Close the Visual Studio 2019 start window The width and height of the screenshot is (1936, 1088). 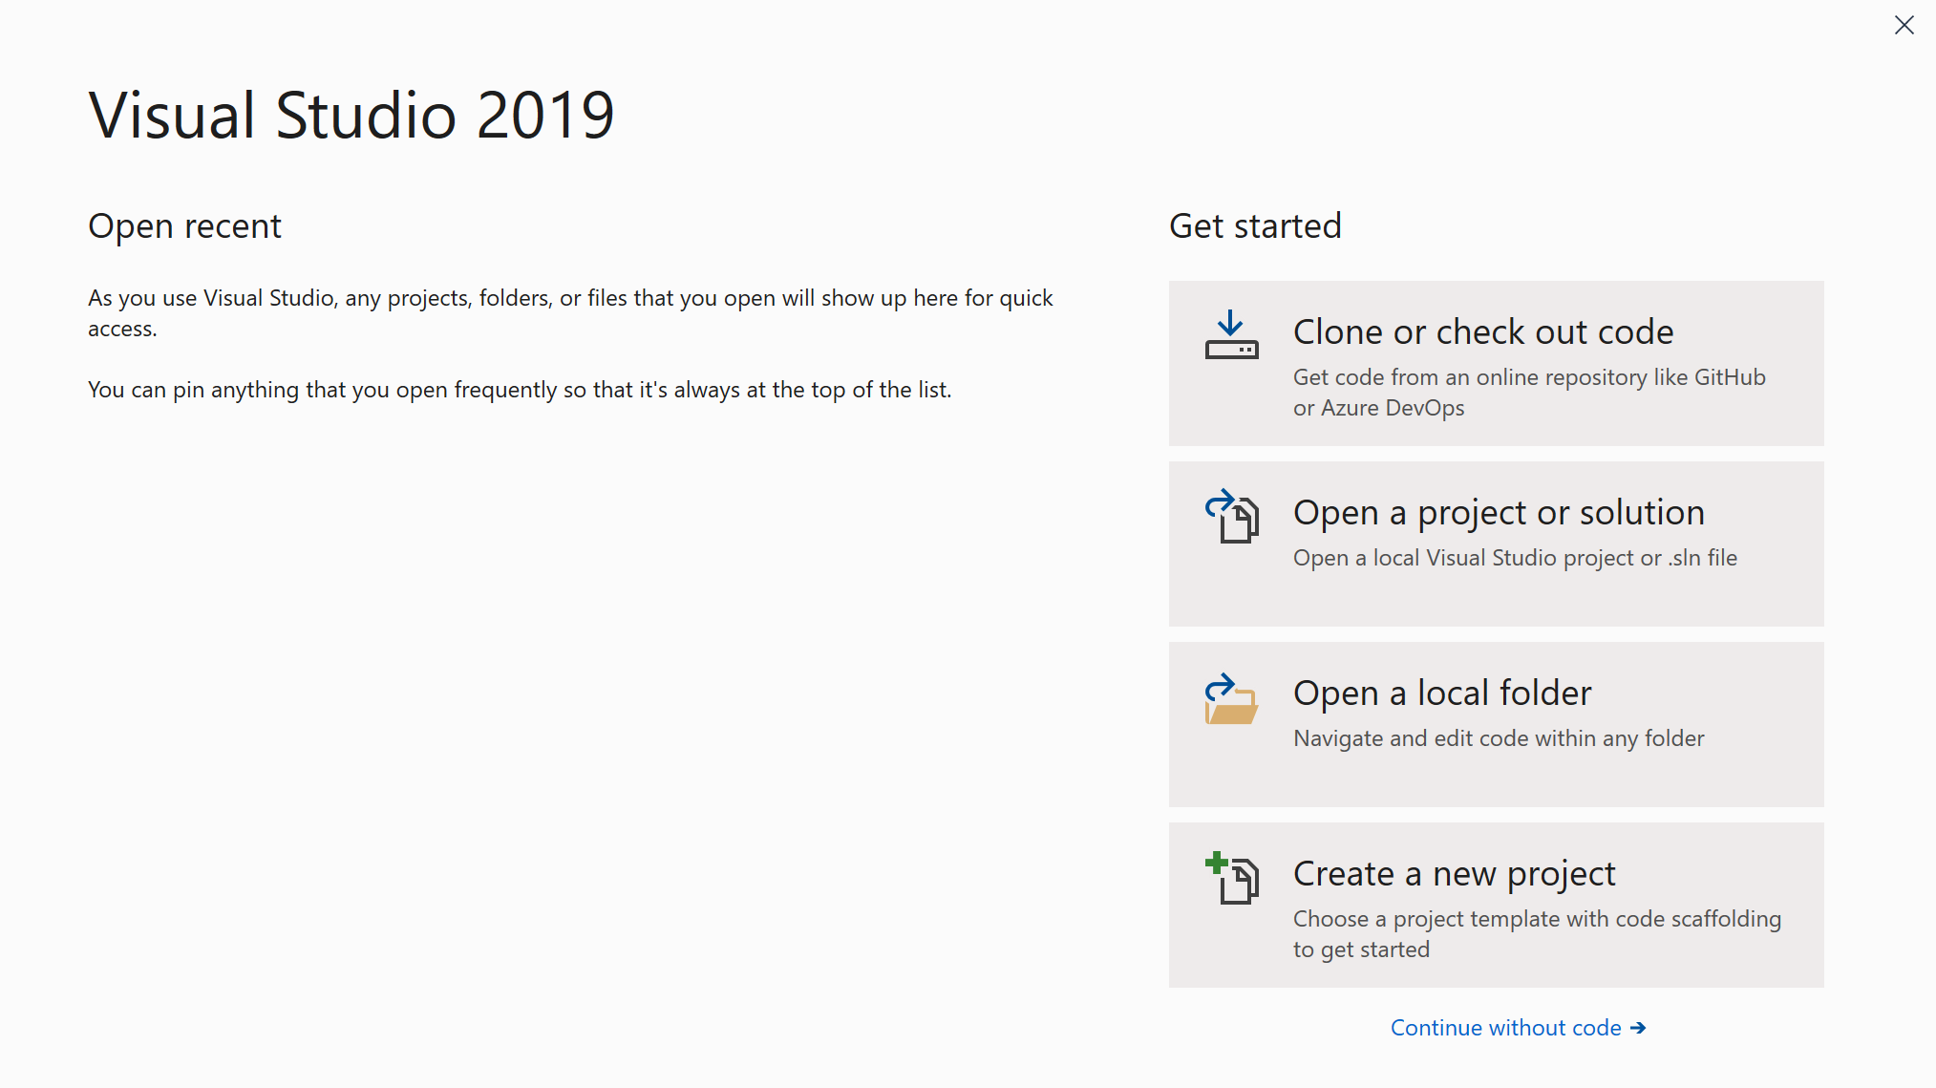pos(1904,26)
